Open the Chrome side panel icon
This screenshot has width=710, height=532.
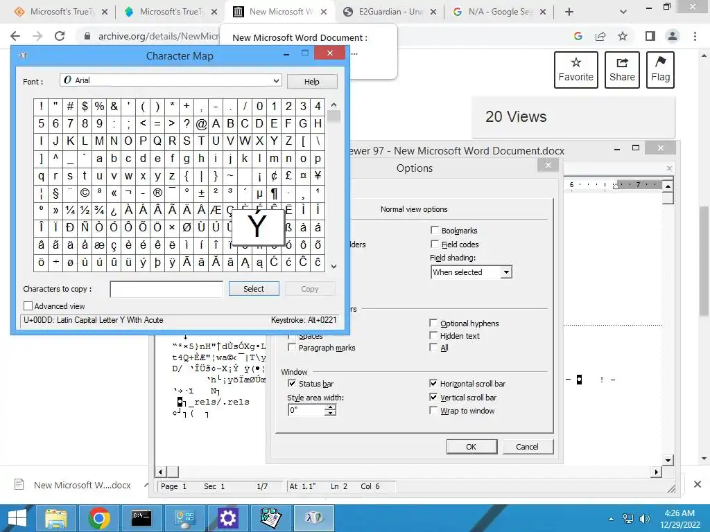click(x=650, y=36)
